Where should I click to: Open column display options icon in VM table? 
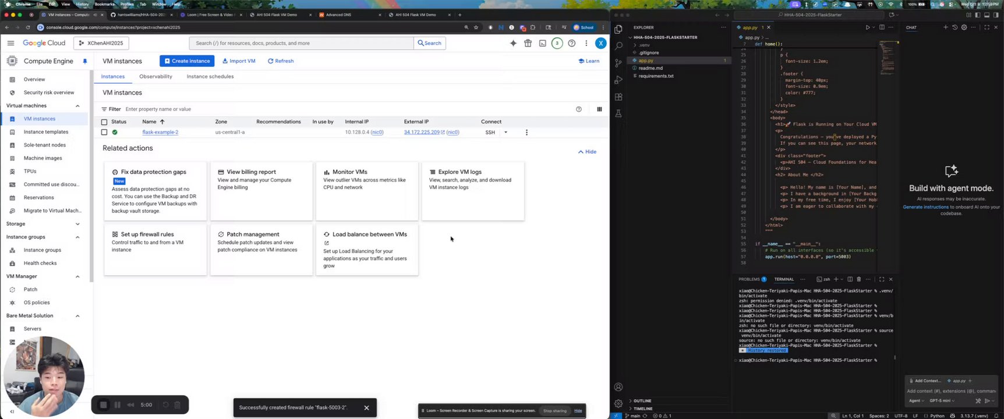[x=599, y=109]
